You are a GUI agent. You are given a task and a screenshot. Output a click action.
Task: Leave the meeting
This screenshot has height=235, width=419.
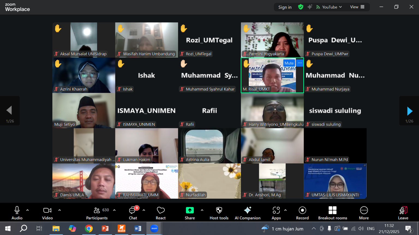click(x=403, y=213)
